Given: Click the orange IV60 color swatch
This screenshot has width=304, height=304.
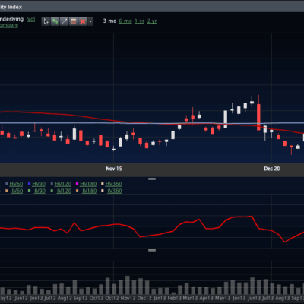Looking at the screenshot, I should pyautogui.click(x=7, y=191).
